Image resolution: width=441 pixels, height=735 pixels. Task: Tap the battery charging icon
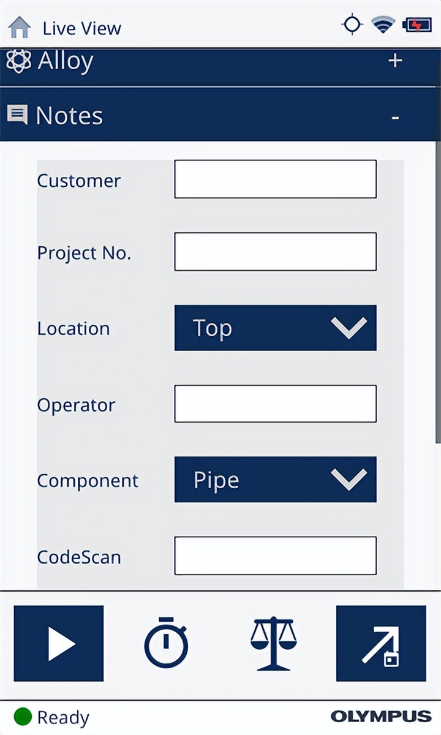(x=417, y=25)
